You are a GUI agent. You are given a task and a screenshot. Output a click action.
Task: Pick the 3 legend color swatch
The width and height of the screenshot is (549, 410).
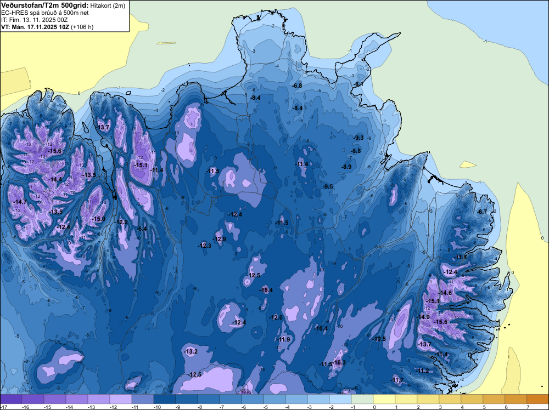tap(450, 399)
